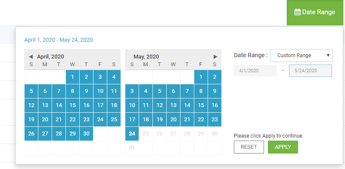Click the previous month arrow beside April, 2020
The image size is (345, 169).
click(x=31, y=57)
